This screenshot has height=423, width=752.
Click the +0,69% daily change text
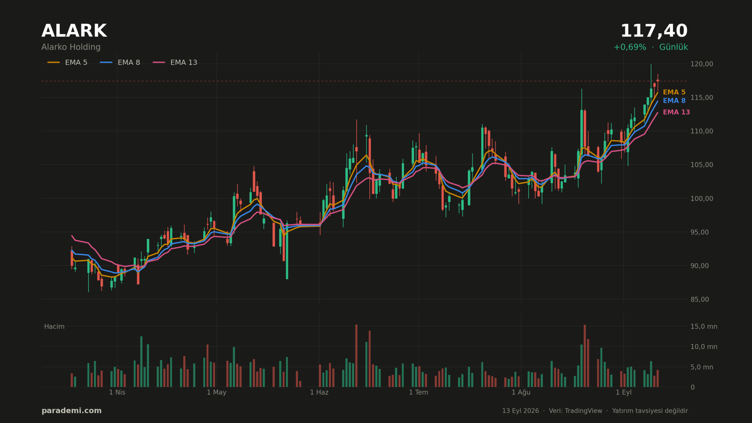(630, 47)
